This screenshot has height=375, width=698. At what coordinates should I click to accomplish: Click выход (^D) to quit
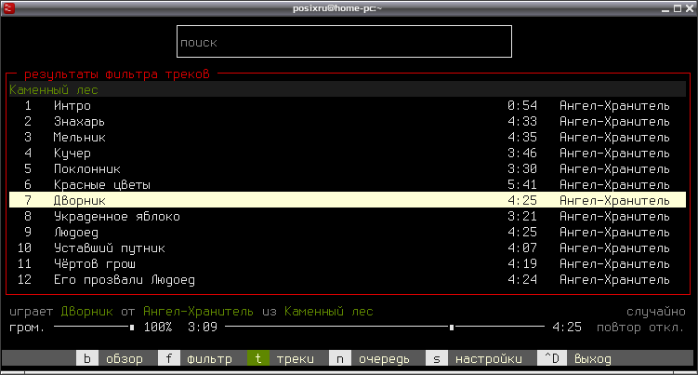pos(574,358)
